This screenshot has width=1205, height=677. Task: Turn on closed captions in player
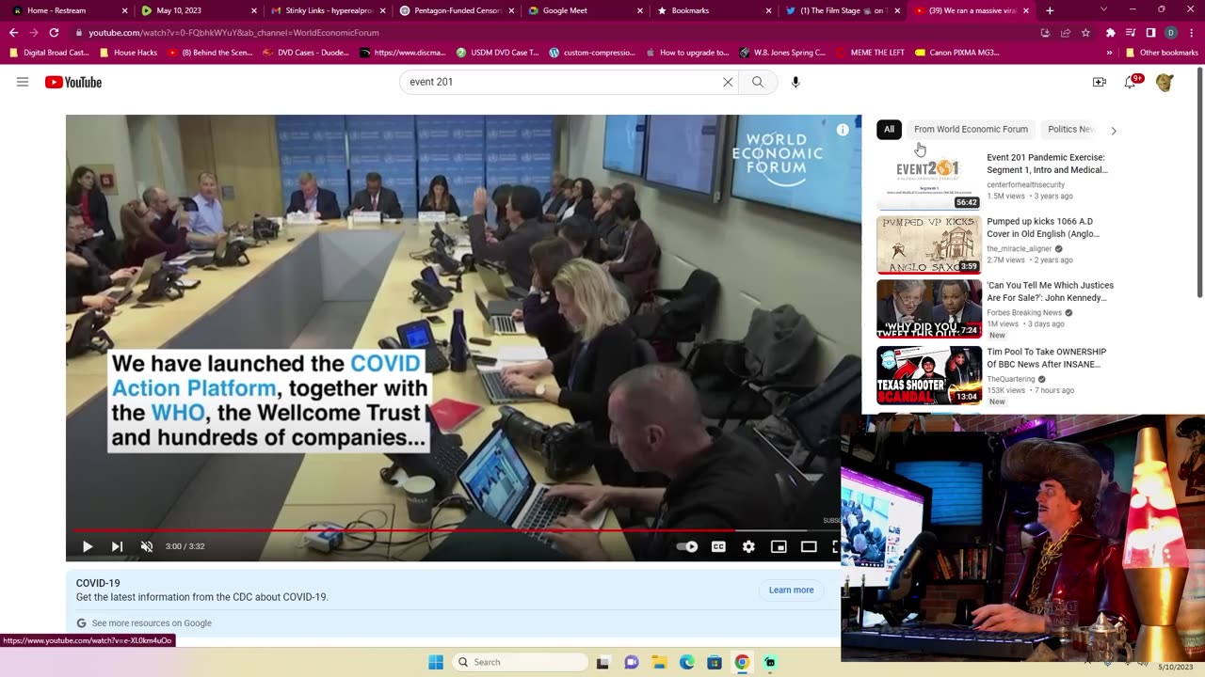pos(718,546)
